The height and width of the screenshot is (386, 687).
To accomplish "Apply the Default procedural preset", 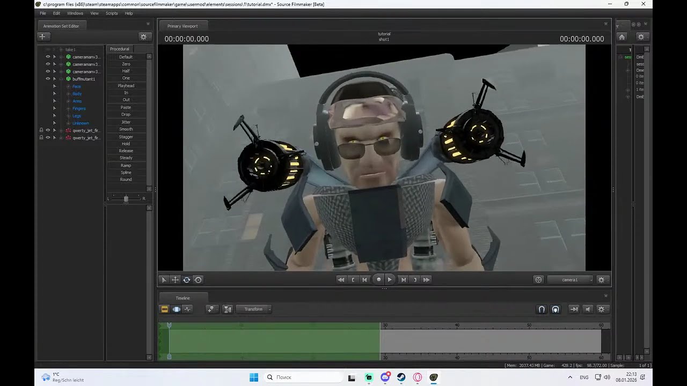I will click(126, 57).
